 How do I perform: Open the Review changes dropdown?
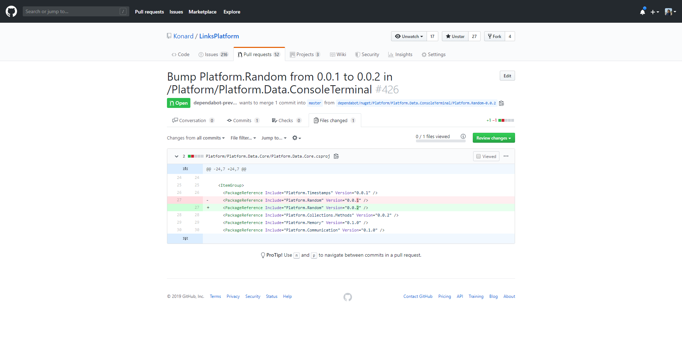(493, 138)
